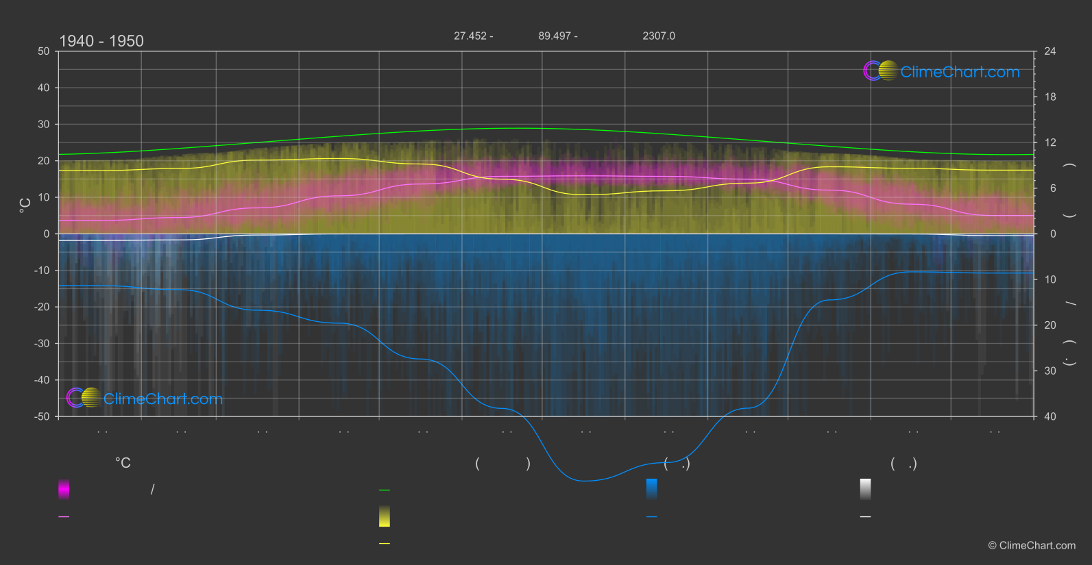Screen dimensions: 1092x565
Task: Click the yellow gradient legend swatch
Action: 385,516
